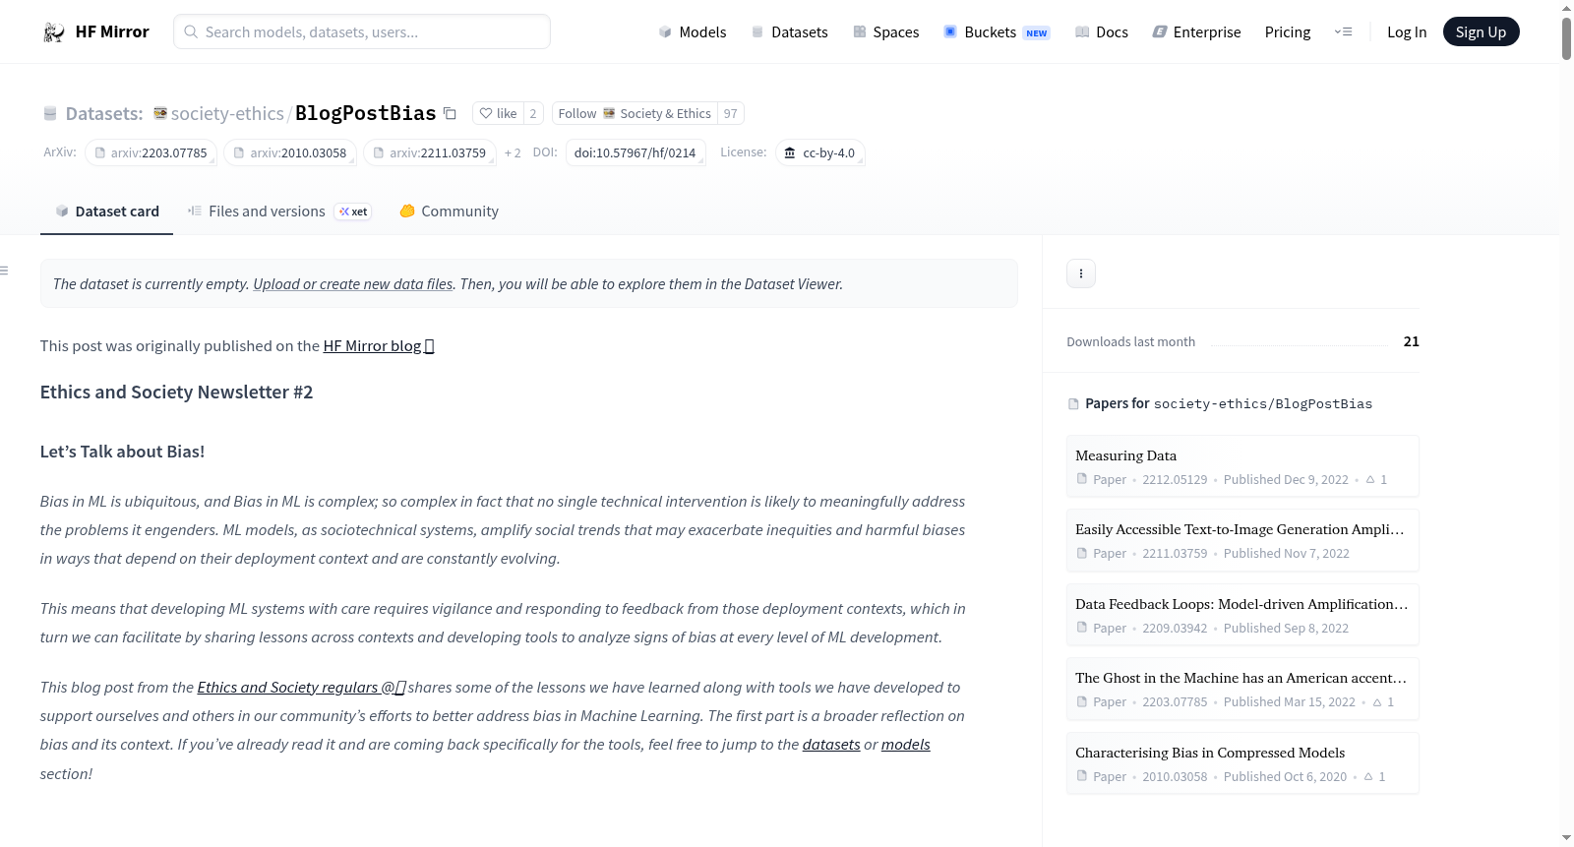This screenshot has height=847, width=1574.
Task: Open the BlogPostBias dataset title link
Action: click(x=366, y=113)
